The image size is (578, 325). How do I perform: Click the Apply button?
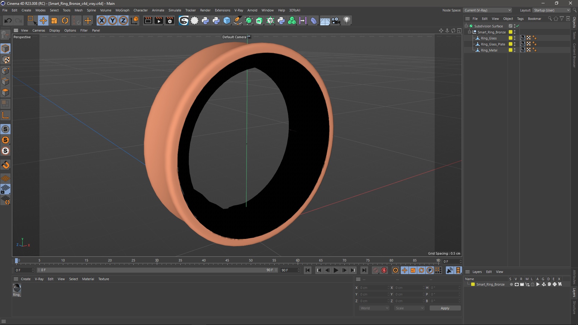(445, 308)
